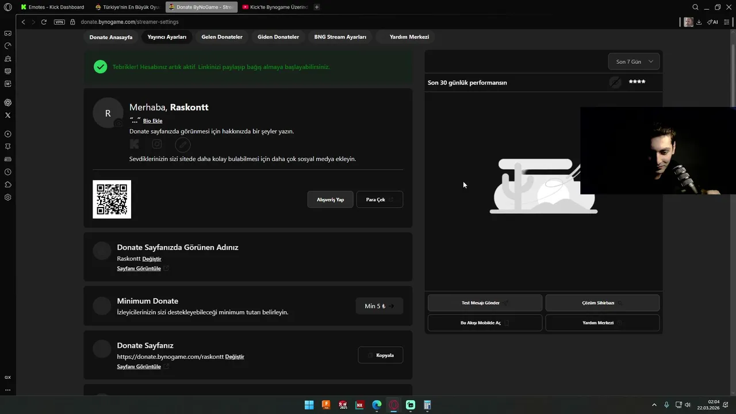Viewport: 736px width, 414px height.
Task: Click the taskbar clock showing 02:04
Action: (708, 405)
